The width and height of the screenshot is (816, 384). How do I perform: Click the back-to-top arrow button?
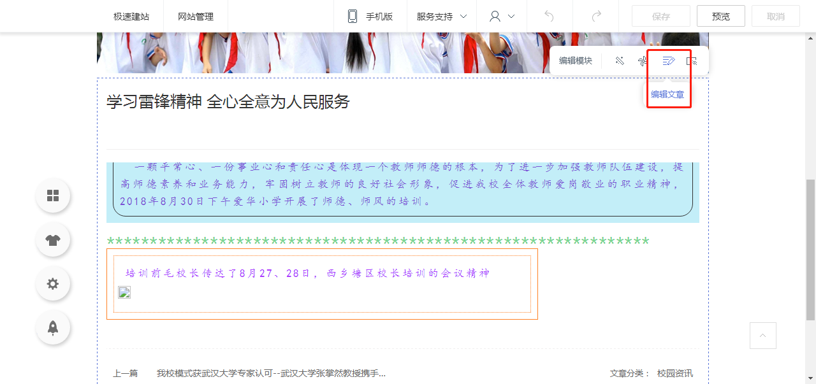763,336
